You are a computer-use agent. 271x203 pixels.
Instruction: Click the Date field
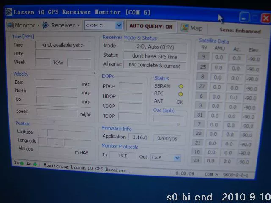(x=63, y=54)
